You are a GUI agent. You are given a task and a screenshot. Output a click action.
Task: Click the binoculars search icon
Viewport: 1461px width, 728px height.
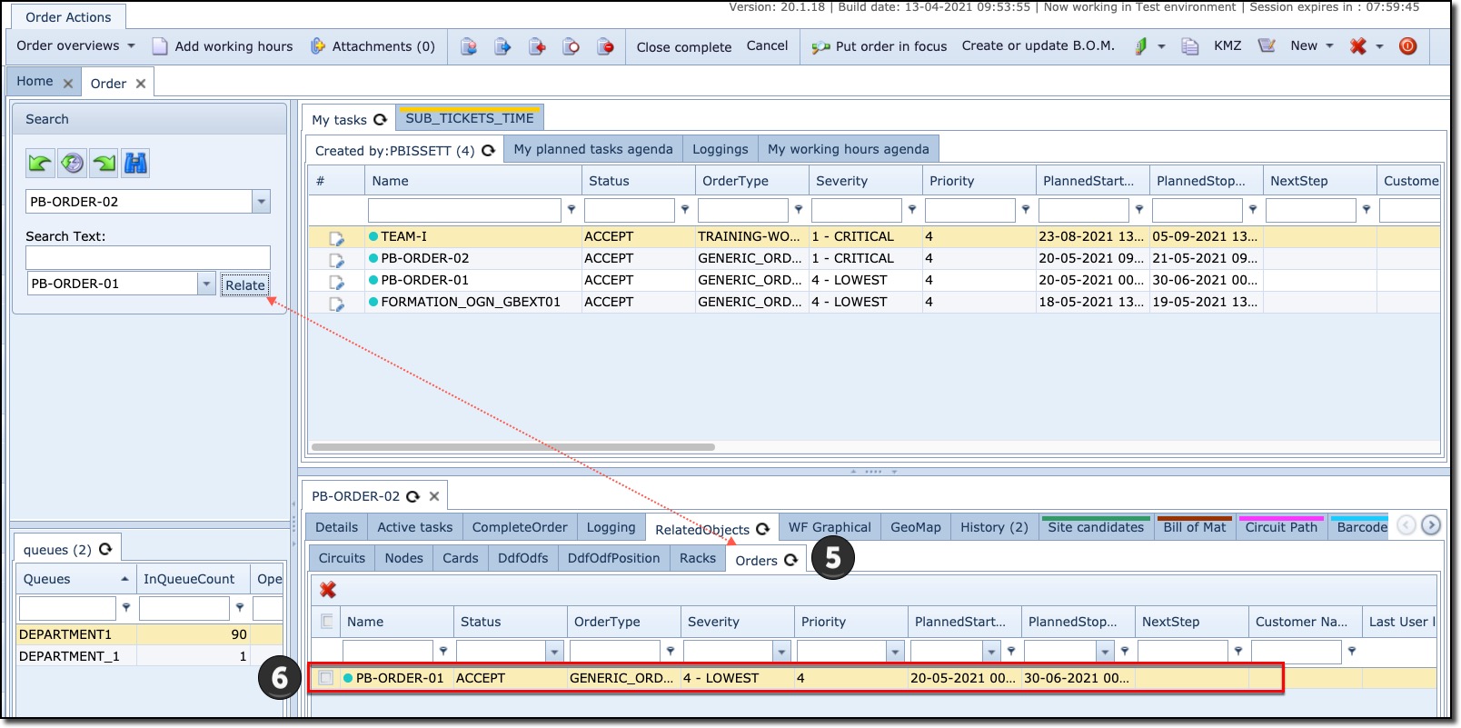coord(135,164)
